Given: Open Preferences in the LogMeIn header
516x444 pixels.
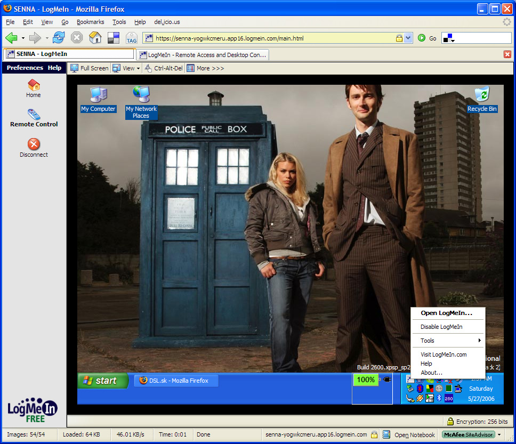Looking at the screenshot, I should 25,68.
